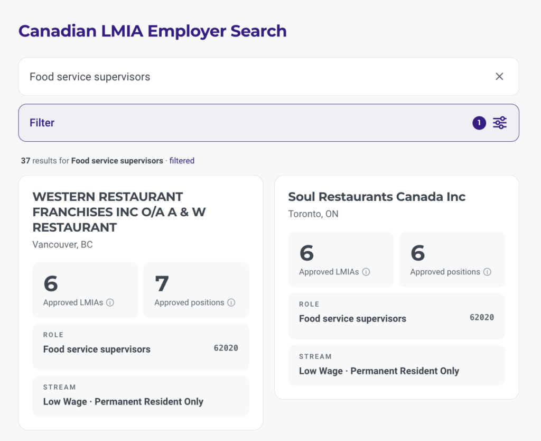Click Soul Restaurants Approved positions number 6
This screenshot has height=441, width=541.
click(418, 253)
